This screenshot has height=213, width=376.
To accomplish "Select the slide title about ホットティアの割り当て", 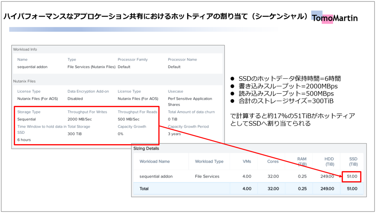I will click(x=156, y=17).
